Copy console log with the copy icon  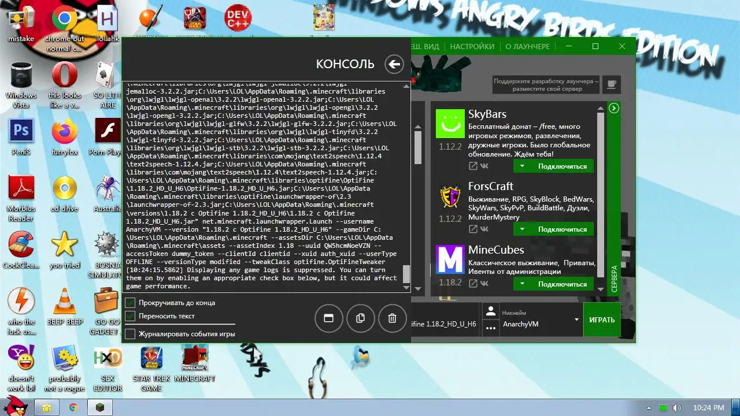[360, 318]
